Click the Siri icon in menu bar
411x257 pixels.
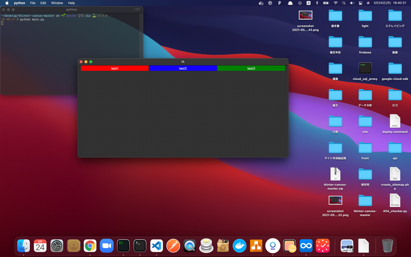click(x=368, y=3)
